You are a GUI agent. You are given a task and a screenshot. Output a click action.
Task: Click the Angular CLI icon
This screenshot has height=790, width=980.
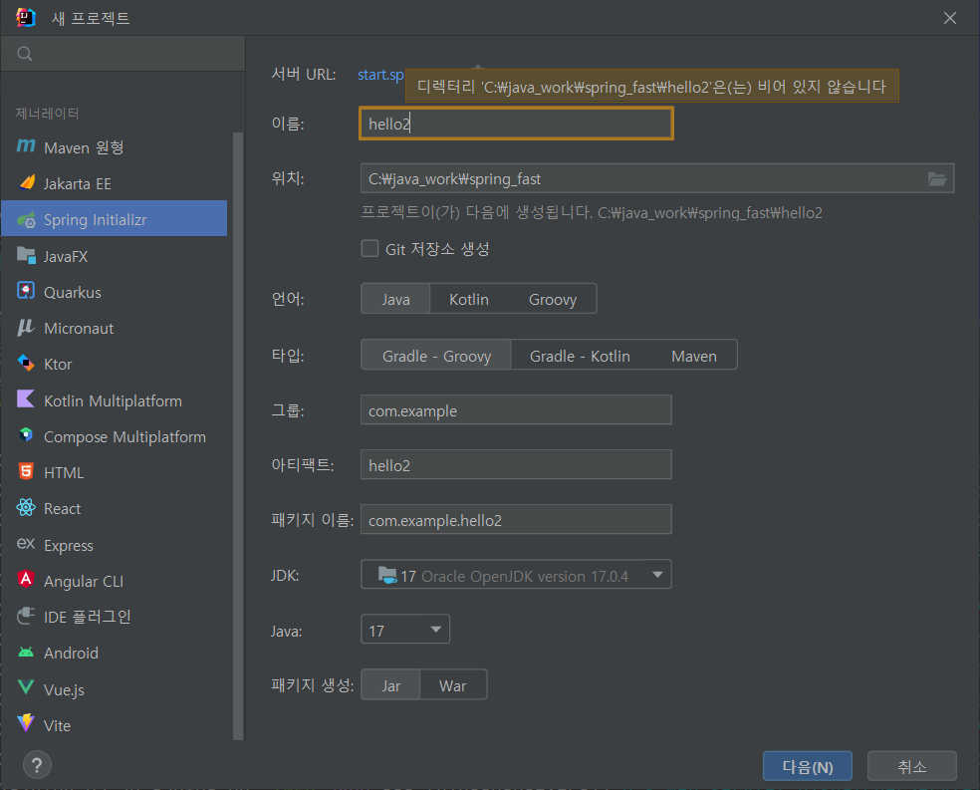tap(26, 580)
